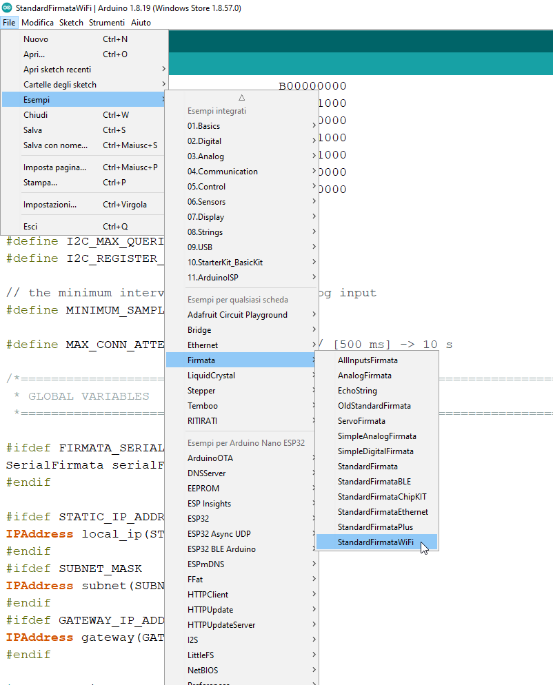The image size is (553, 685).
Task: Select the Esempi menu entry
Action: pyautogui.click(x=83, y=100)
